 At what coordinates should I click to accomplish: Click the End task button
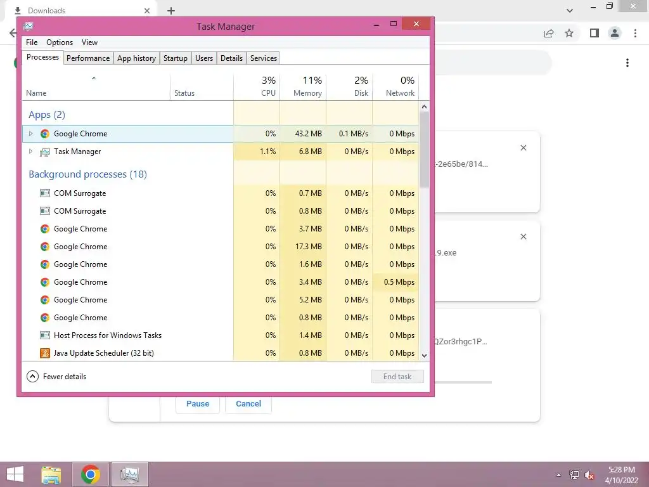pos(397,377)
